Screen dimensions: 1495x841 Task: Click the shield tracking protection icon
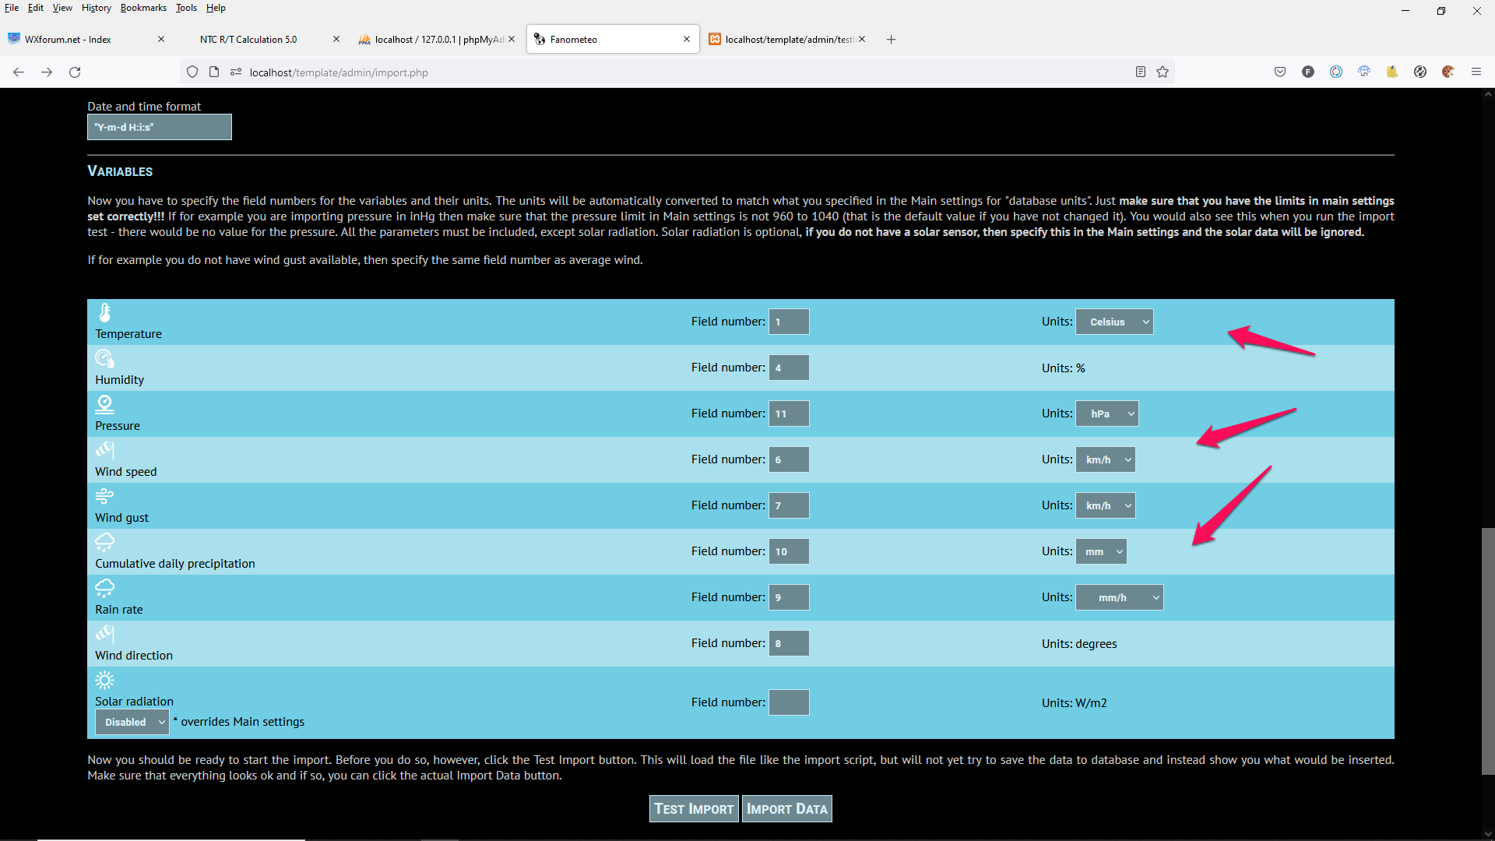(192, 72)
